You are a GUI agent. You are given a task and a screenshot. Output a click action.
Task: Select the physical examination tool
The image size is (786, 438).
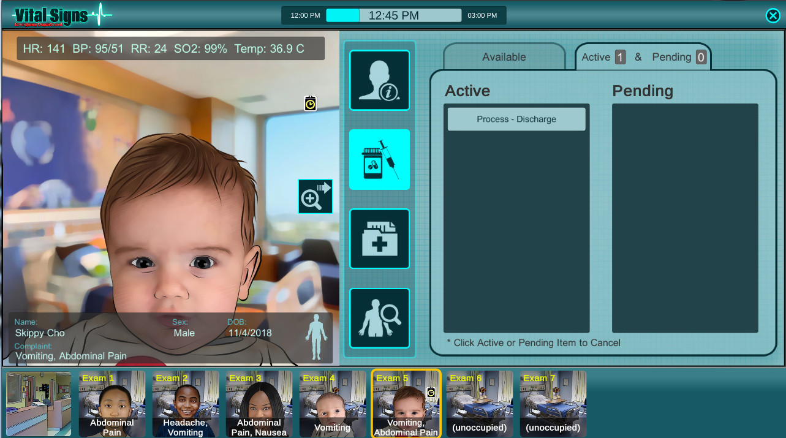tap(379, 318)
